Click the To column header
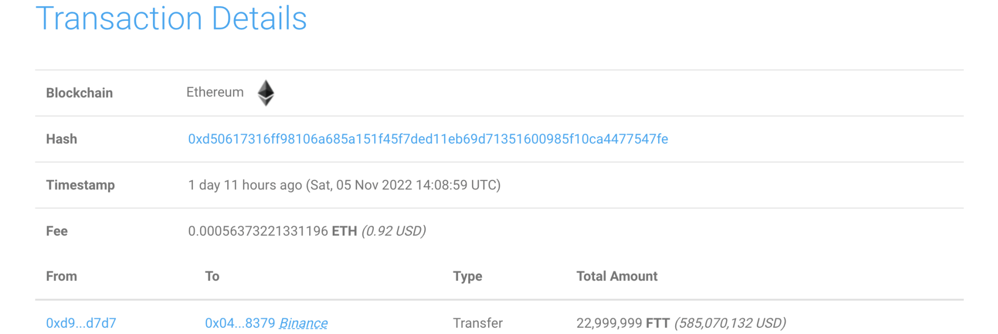Viewport: 998px width, 334px height. pos(212,276)
